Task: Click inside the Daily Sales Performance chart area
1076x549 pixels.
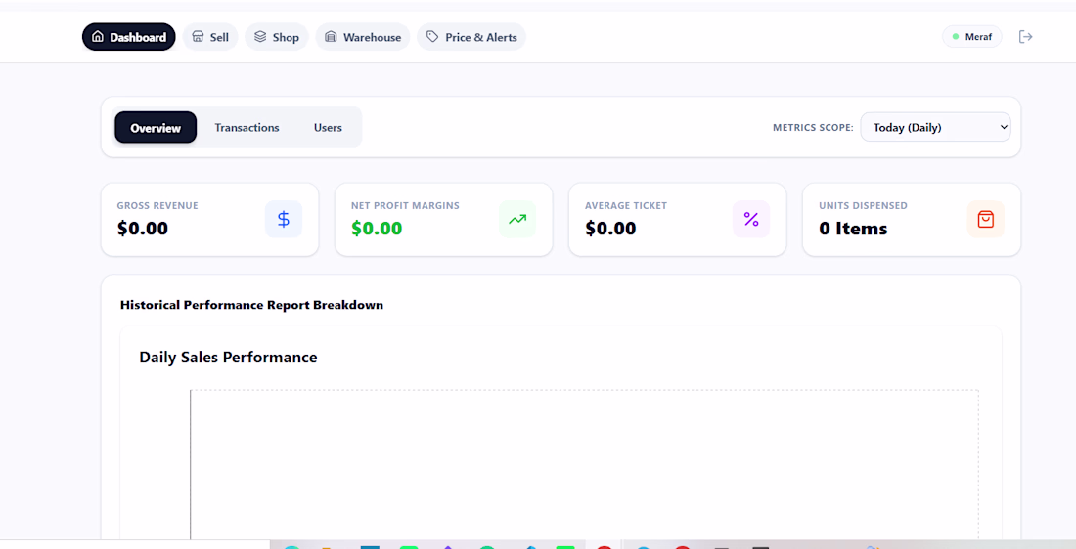Action: (x=584, y=465)
